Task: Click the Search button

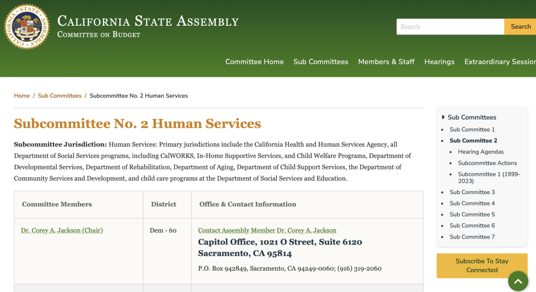Action: pyautogui.click(x=520, y=27)
